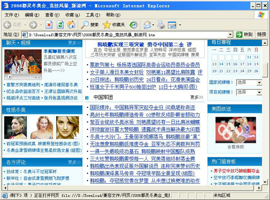The image size is (270, 200).
Task: Open the third 性感冬奥 blonde portrait thumbnail
Action: pyautogui.click(x=67, y=127)
